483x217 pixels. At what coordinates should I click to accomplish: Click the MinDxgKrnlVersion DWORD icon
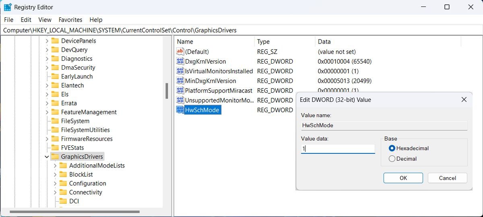[180, 81]
